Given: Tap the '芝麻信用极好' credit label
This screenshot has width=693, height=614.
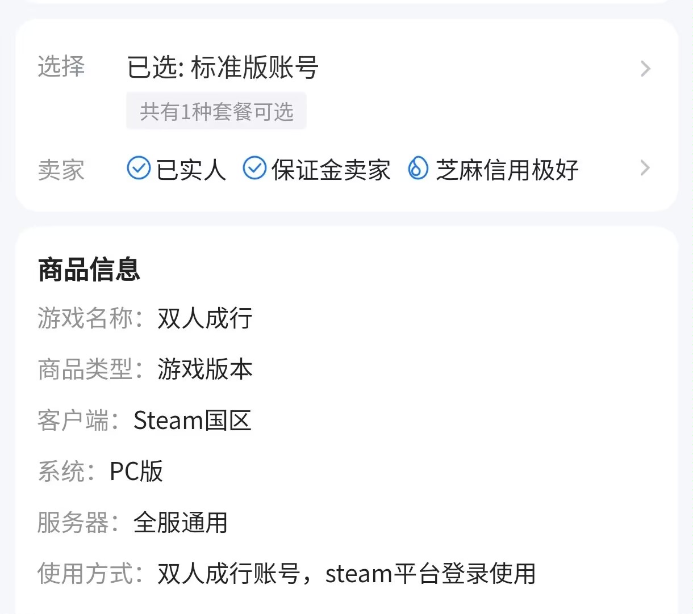Looking at the screenshot, I should [x=507, y=170].
